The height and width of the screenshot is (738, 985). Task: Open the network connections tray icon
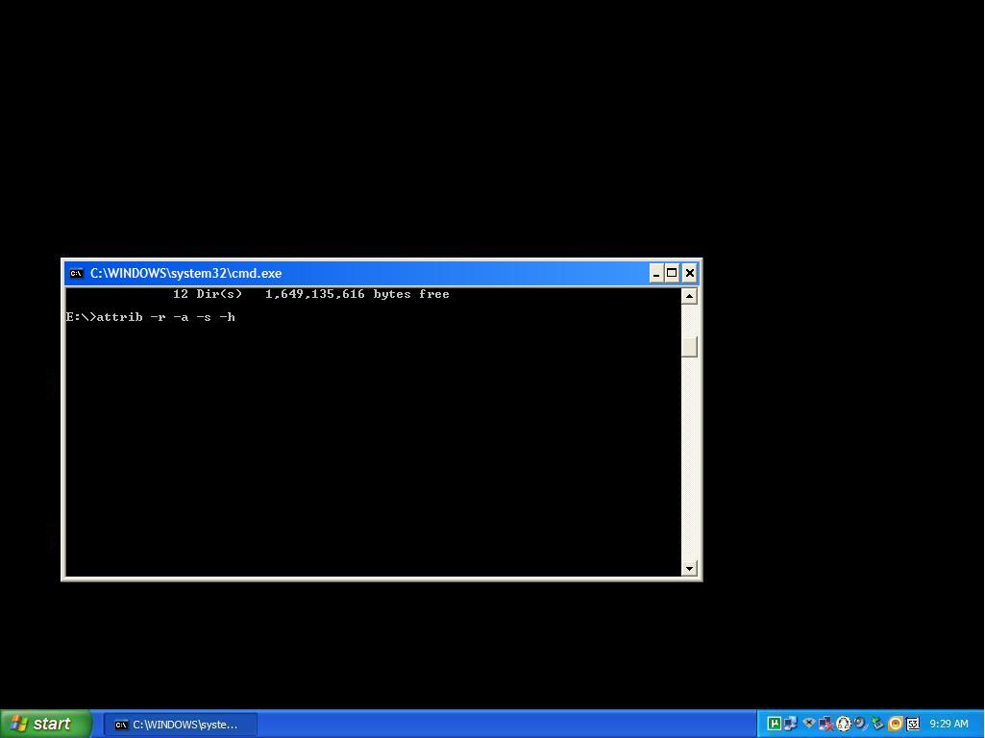(791, 724)
